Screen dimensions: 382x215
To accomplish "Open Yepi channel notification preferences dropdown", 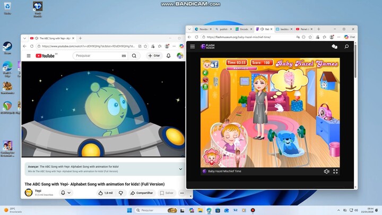I will pyautogui.click(x=66, y=193).
